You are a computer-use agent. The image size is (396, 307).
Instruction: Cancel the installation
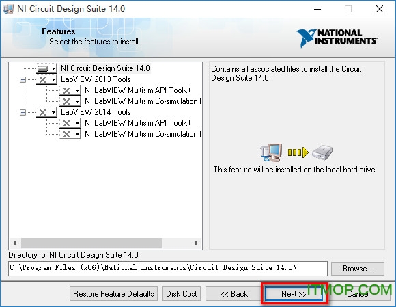pos(358,294)
